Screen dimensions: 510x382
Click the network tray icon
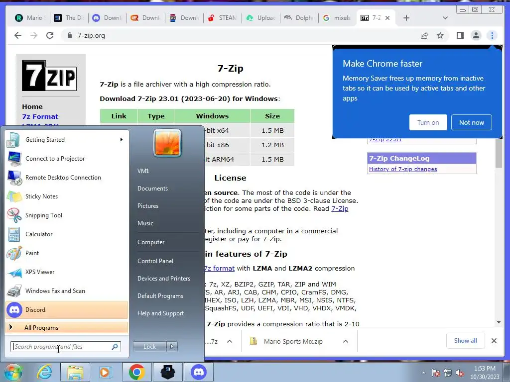(x=448, y=373)
